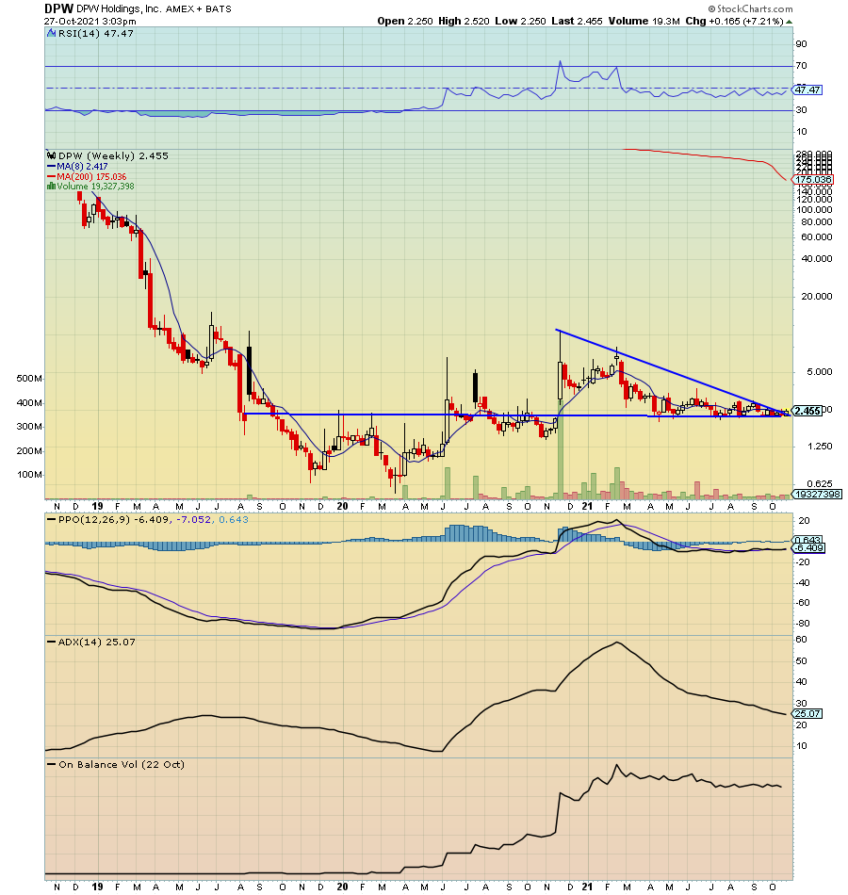Click the 'ADX(14) 25.07' legend text
This screenshot has height=895, width=848.
pos(96,643)
